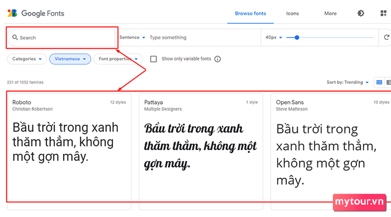Image resolution: width=391 pixels, height=217 pixels.
Task: Click the 231 of 1052 families count
Action: click(x=25, y=82)
